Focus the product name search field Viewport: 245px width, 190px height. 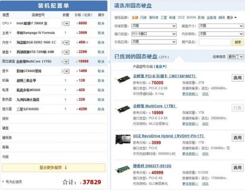click(215, 42)
